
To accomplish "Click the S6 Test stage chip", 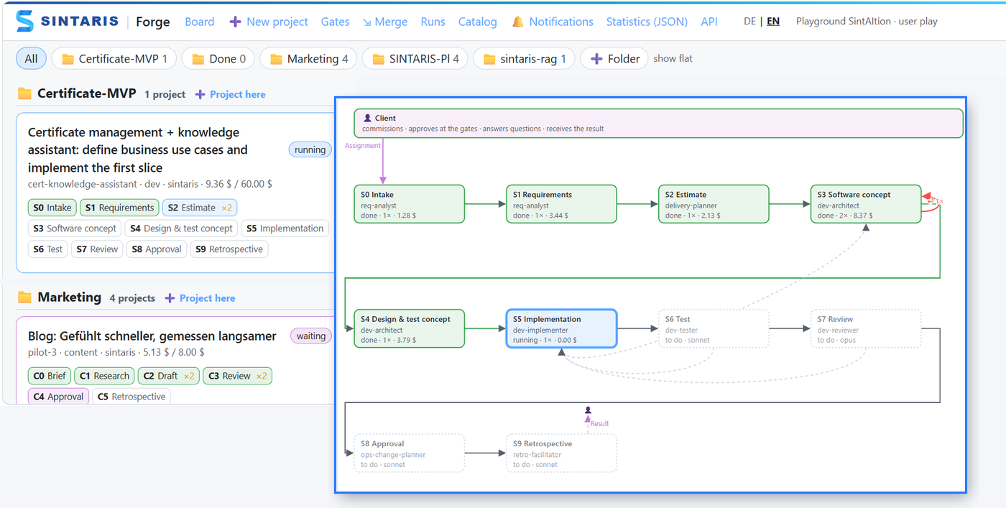I will (48, 249).
